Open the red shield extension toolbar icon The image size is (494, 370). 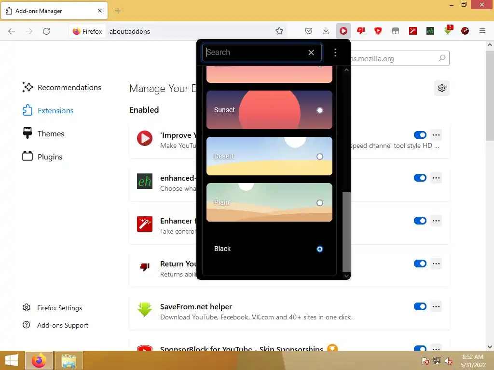378,31
